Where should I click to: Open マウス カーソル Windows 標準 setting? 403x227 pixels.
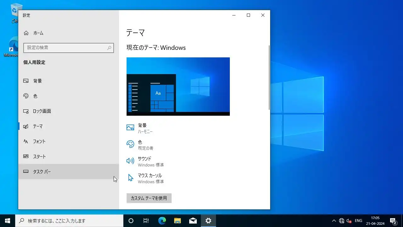click(x=145, y=178)
